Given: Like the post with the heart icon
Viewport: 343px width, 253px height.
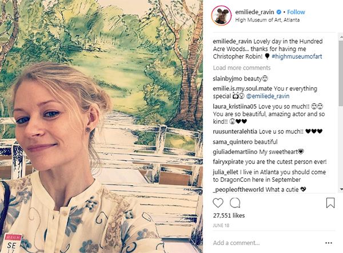Looking at the screenshot, I should coord(218,202).
